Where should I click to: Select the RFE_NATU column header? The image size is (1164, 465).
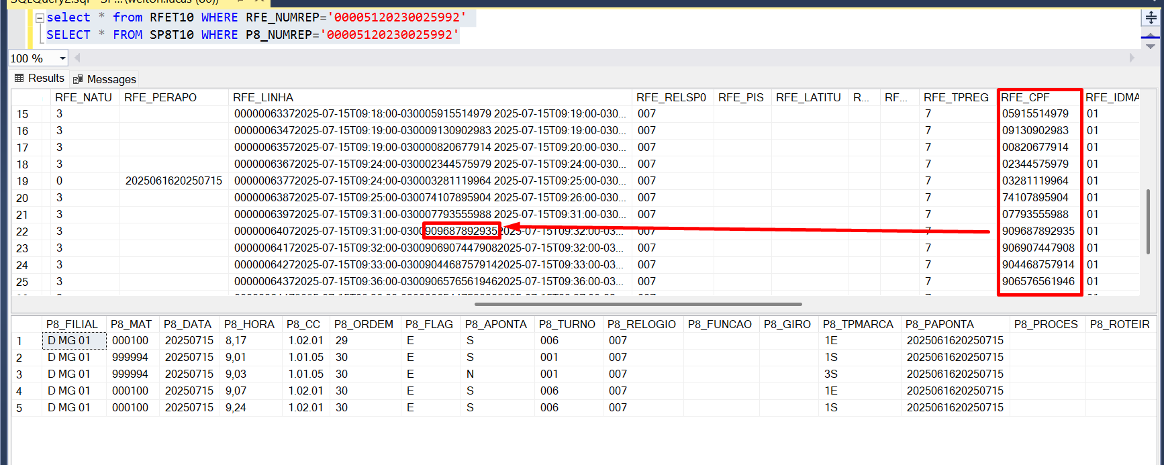tap(84, 97)
